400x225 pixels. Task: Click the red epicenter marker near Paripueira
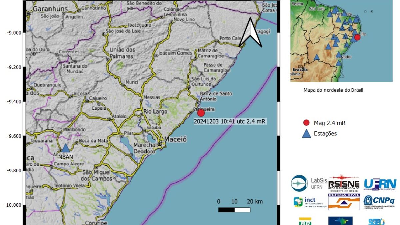pos(201,113)
